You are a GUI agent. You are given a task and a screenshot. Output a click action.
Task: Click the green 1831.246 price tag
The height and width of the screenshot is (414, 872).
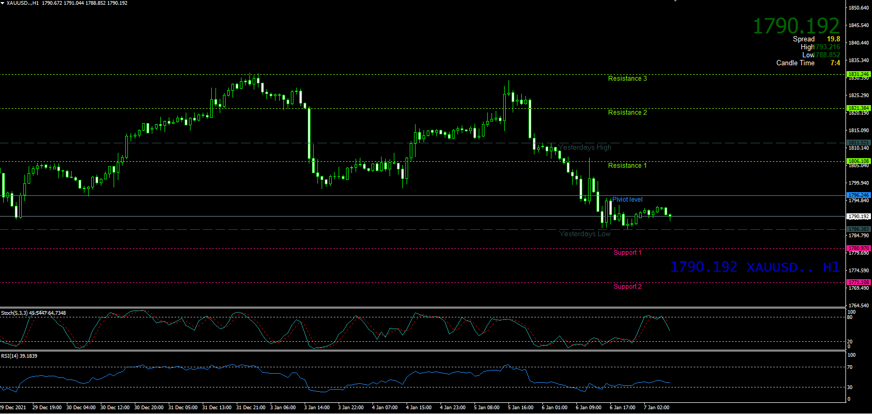coord(858,74)
